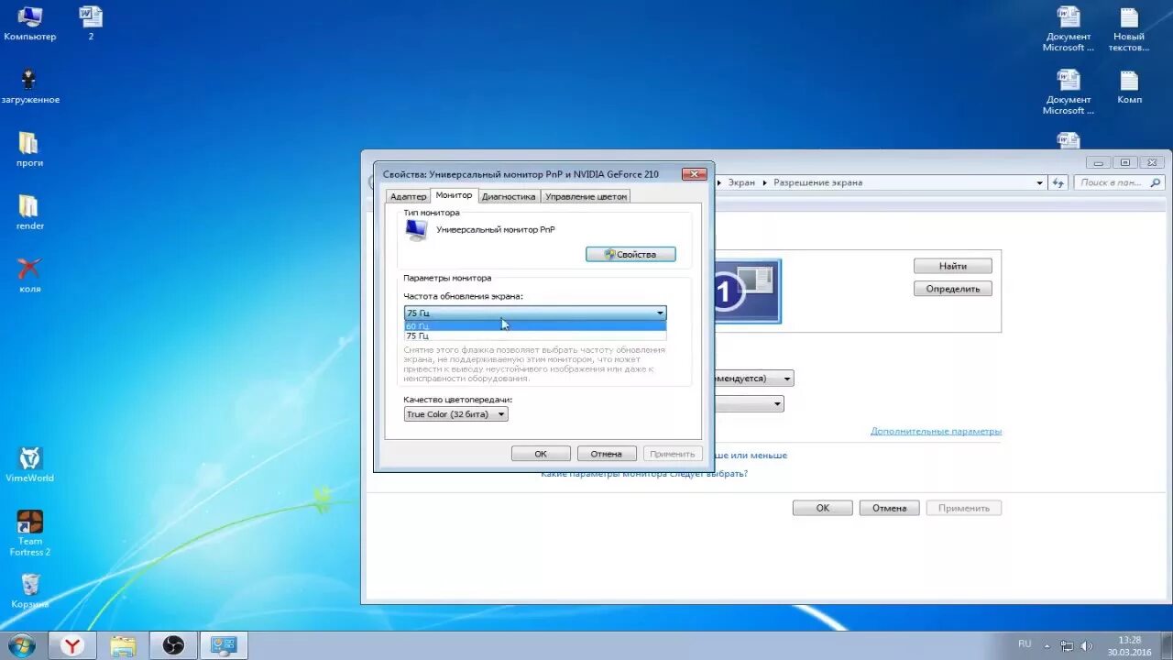Launch VimeWorld from the desktop

pos(30,464)
